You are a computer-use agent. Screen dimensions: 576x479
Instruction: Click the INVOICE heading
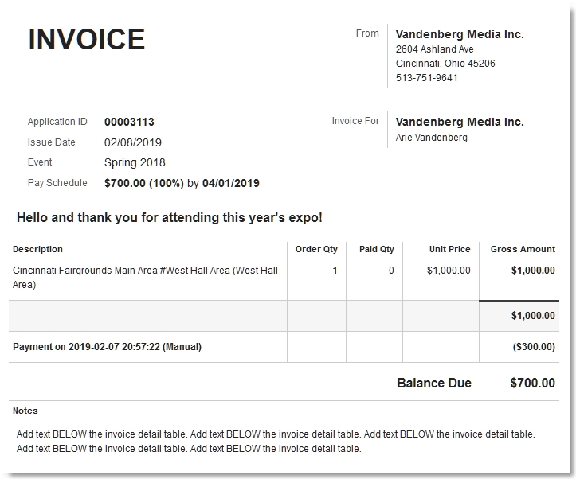coord(87,39)
